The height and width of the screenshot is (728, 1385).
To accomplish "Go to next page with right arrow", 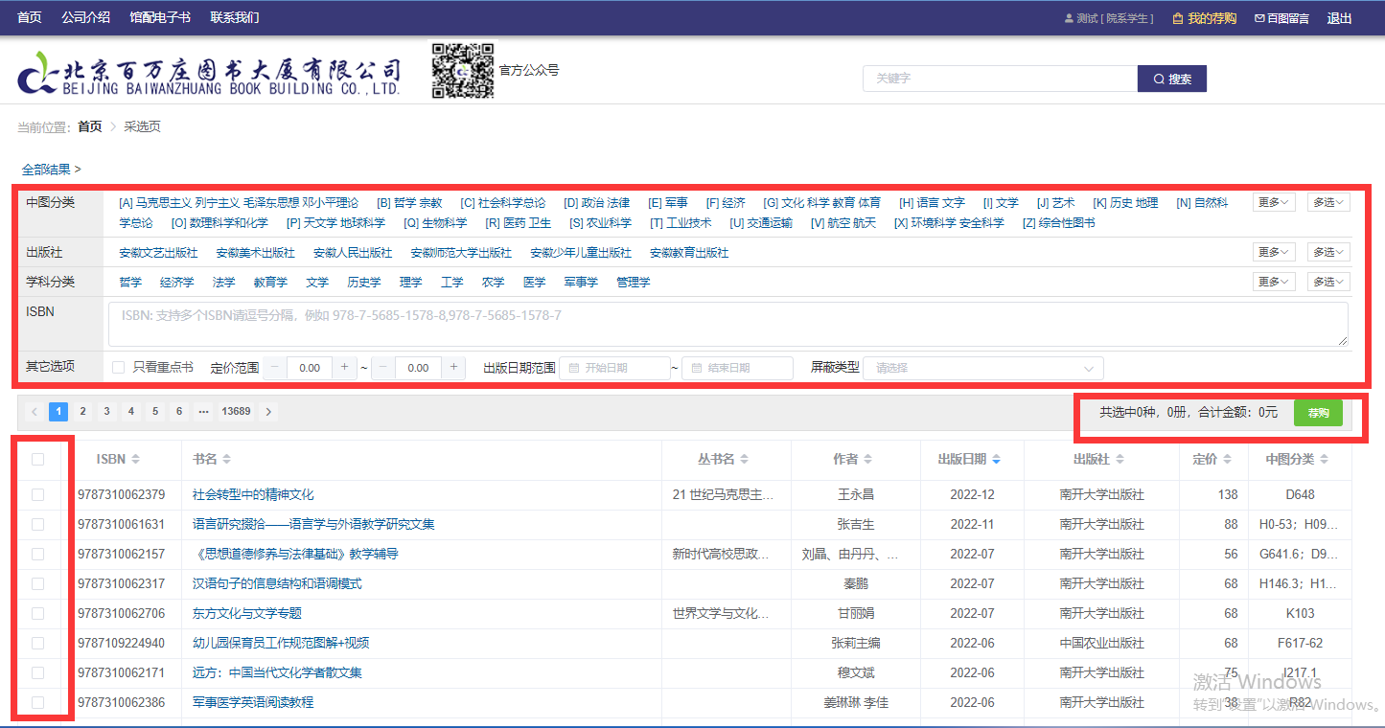I will 268,412.
